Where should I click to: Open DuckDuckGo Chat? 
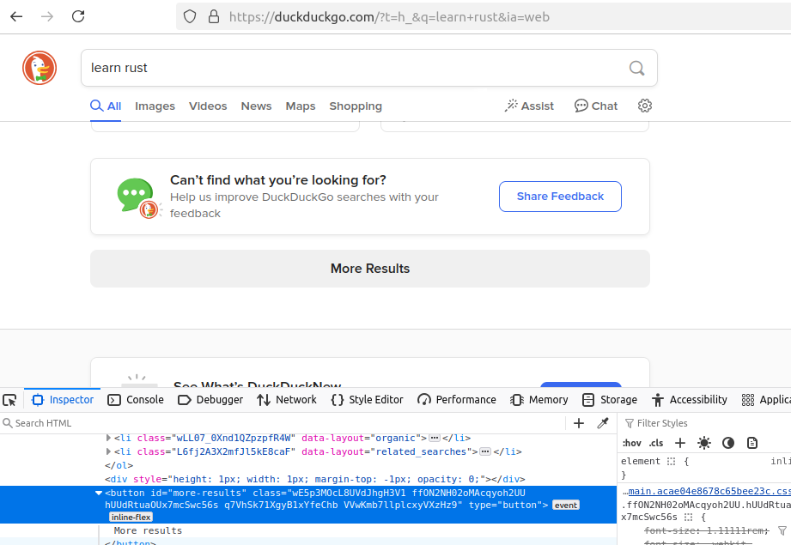pos(596,106)
